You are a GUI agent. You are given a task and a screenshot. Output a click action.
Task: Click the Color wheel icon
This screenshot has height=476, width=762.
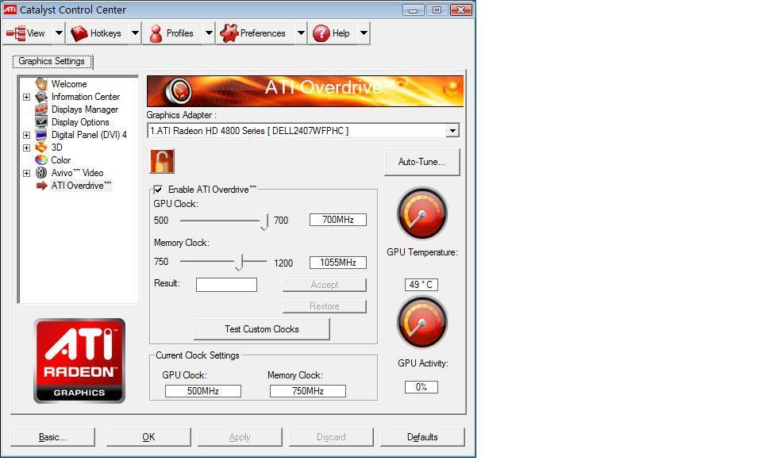[41, 160]
